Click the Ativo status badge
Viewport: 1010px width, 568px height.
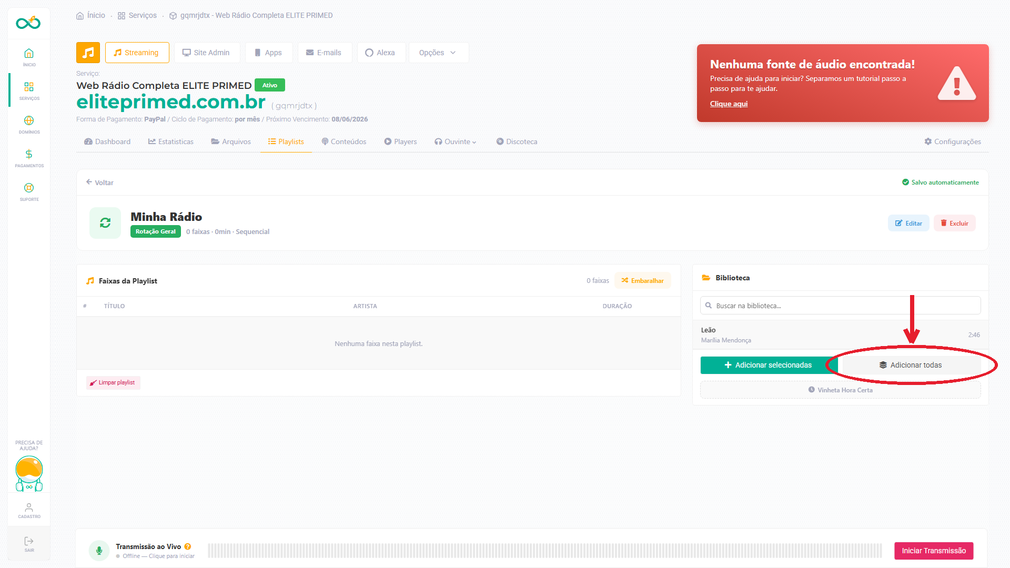[x=270, y=85]
